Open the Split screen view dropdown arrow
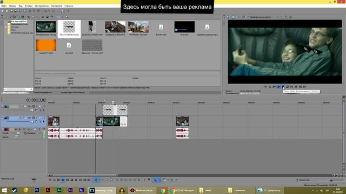346x194 pixels. click(248, 17)
